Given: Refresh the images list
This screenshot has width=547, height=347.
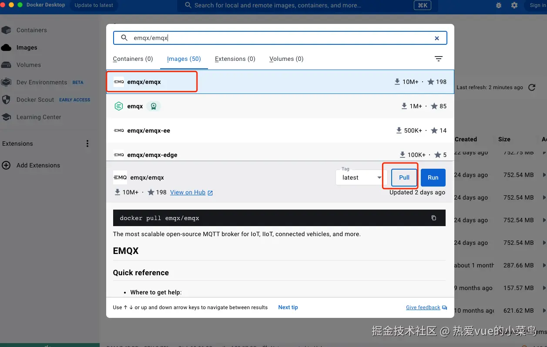Looking at the screenshot, I should tap(532, 87).
